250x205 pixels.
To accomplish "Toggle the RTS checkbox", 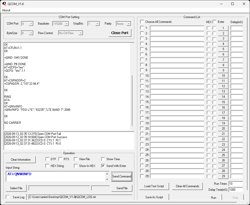I will [60, 159].
